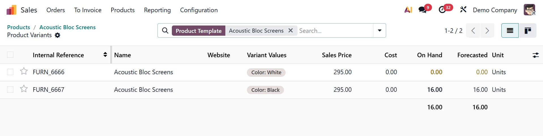The image size is (543, 136).
Task: Open the Sales app home icon
Action: click(x=11, y=10)
